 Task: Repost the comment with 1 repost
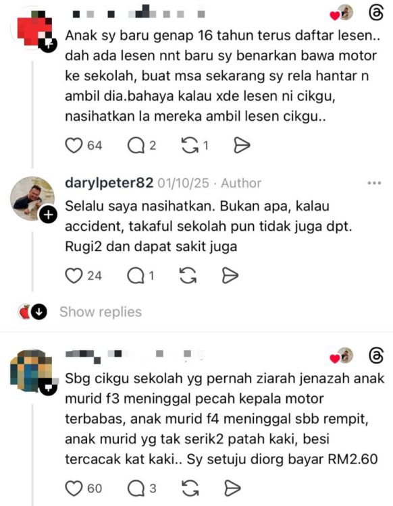[190, 146]
